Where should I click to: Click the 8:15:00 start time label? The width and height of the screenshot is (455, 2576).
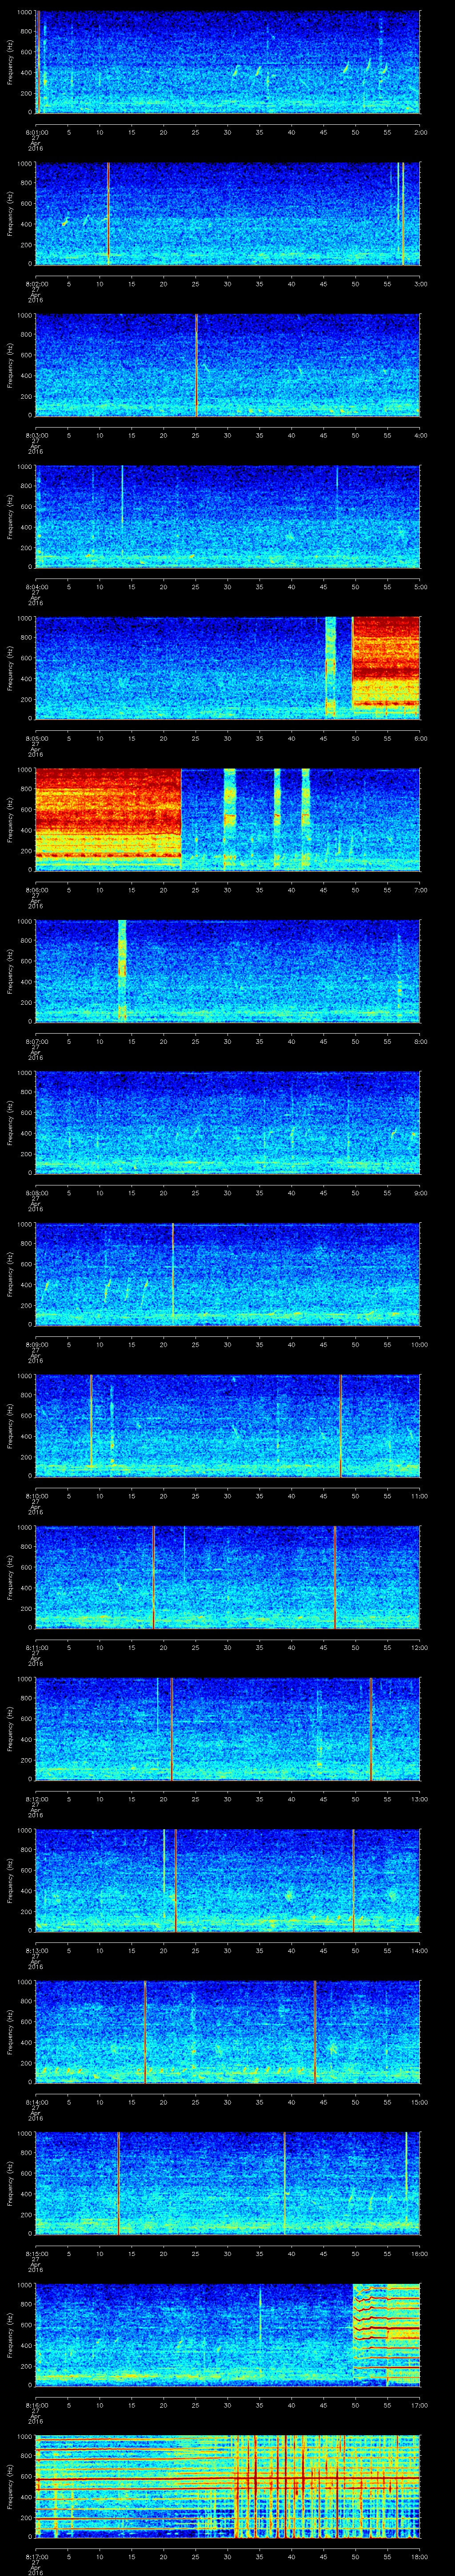pos(36,2253)
